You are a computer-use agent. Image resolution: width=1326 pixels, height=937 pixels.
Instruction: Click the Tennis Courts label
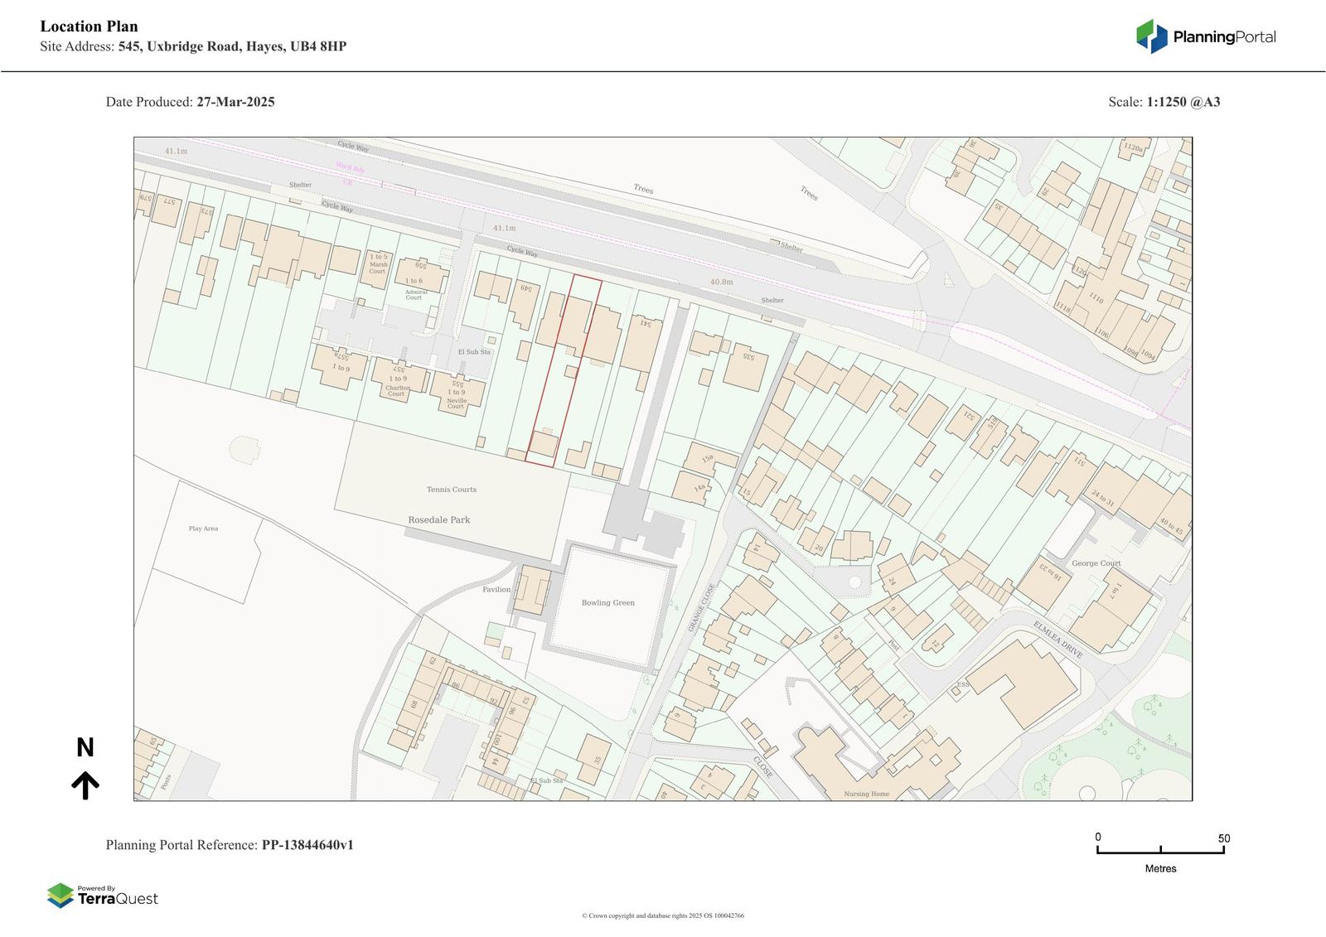pyautogui.click(x=452, y=490)
